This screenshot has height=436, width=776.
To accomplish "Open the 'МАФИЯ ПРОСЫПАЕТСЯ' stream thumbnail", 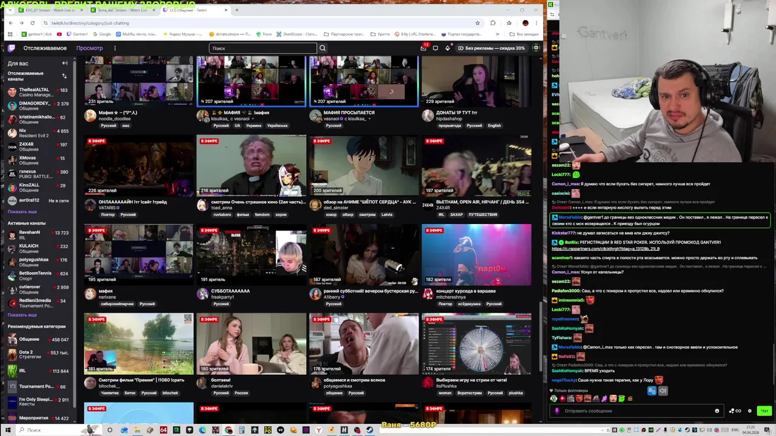I will point(364,81).
